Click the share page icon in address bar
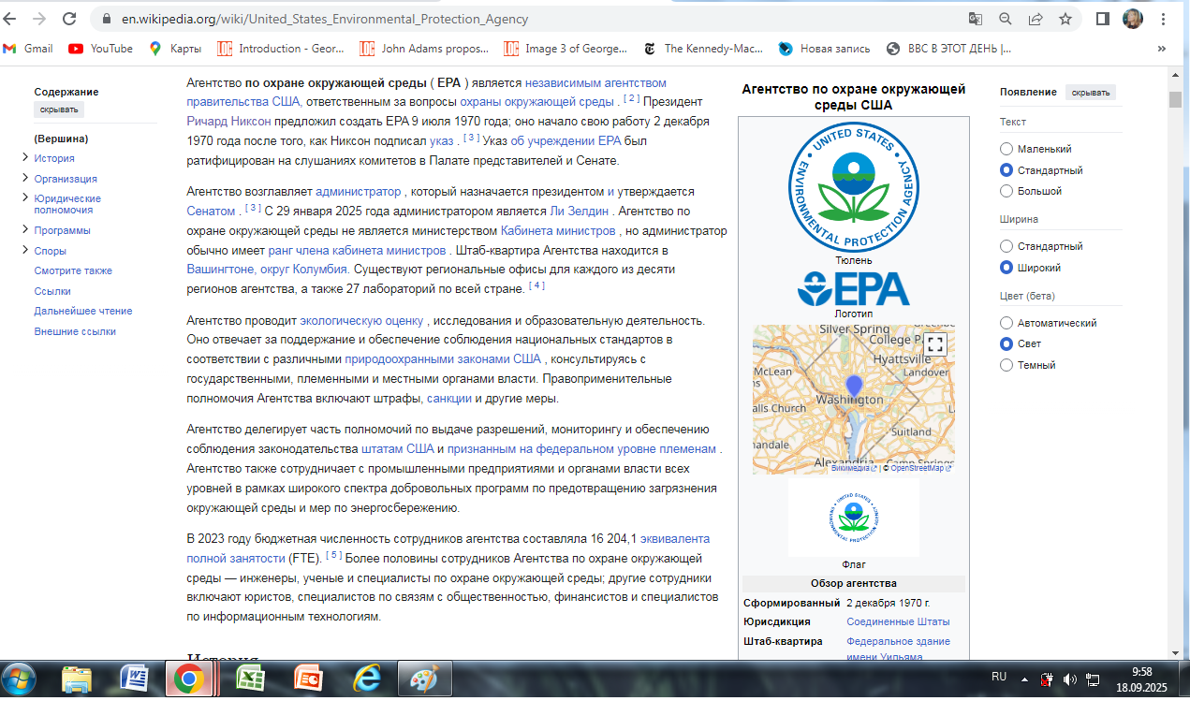This screenshot has height=701, width=1190. click(x=1036, y=19)
